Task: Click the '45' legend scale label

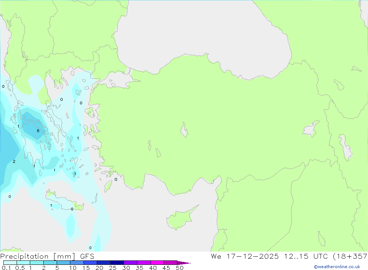Action: [x=166, y=268]
